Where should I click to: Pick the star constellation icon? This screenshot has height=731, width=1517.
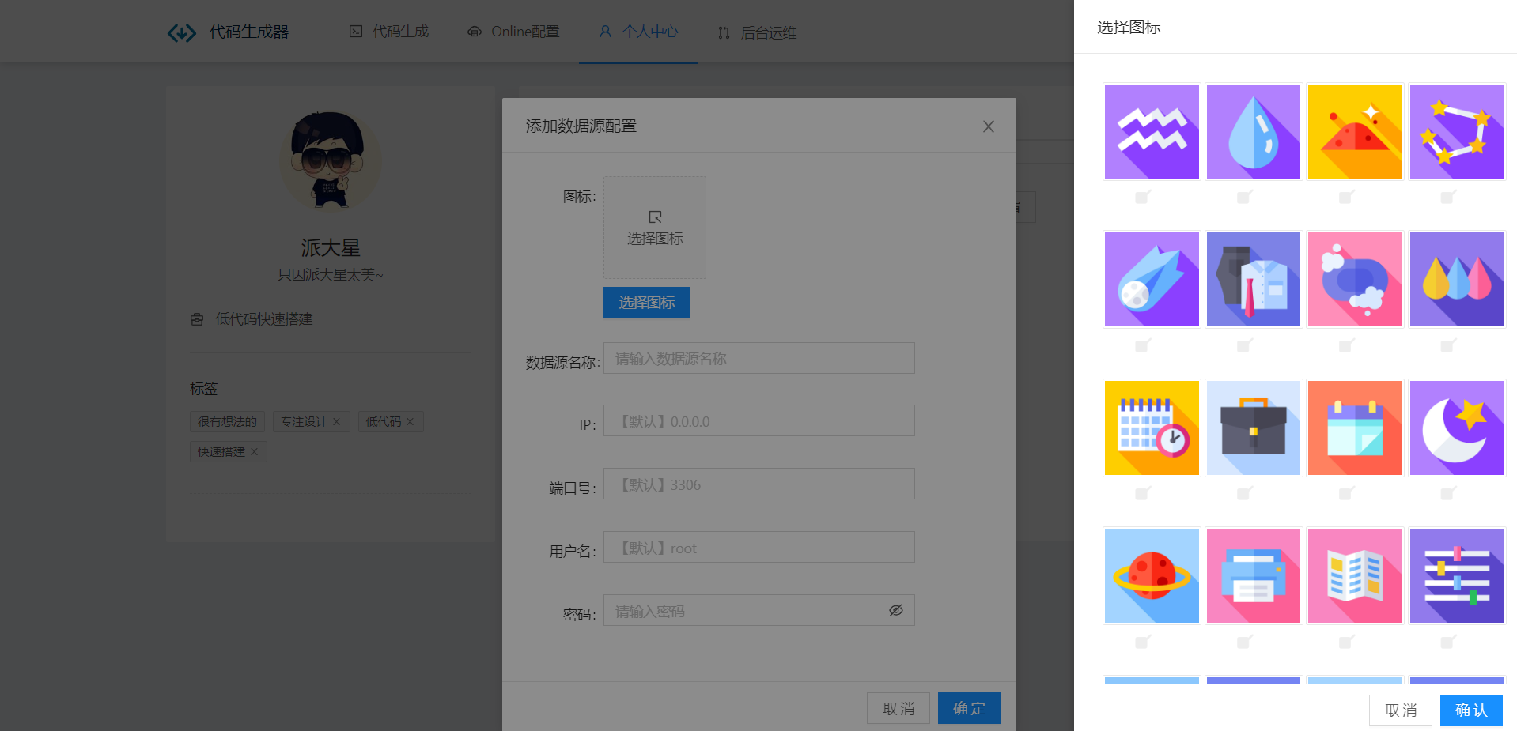(1458, 132)
